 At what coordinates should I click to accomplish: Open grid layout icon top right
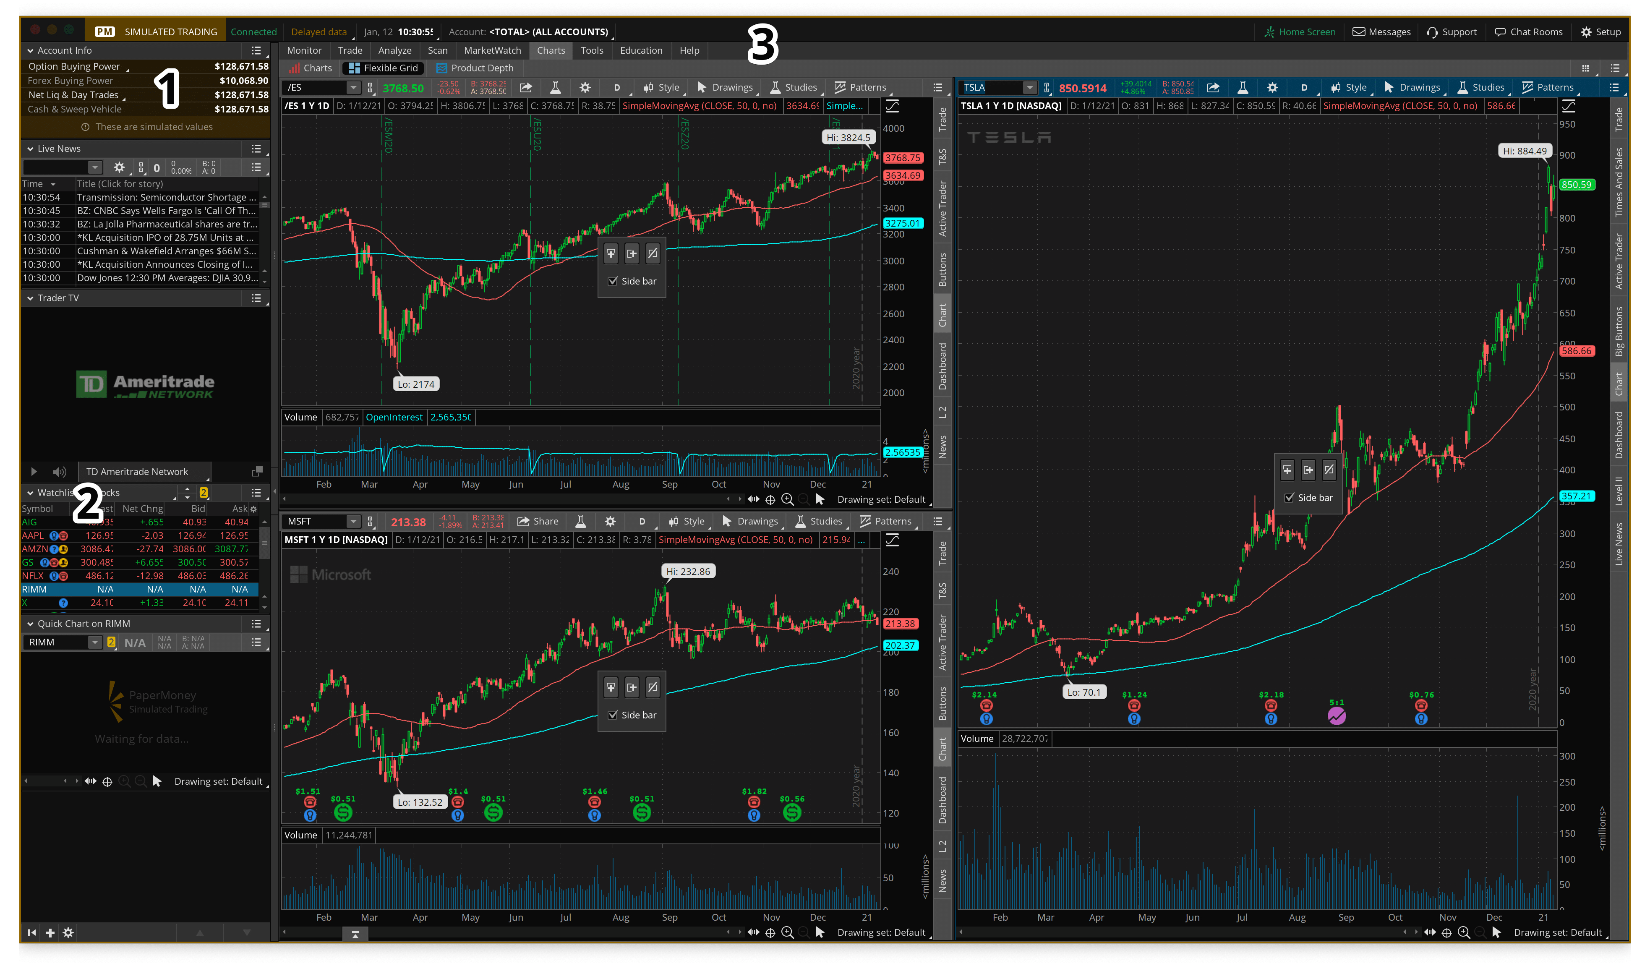[x=1585, y=68]
